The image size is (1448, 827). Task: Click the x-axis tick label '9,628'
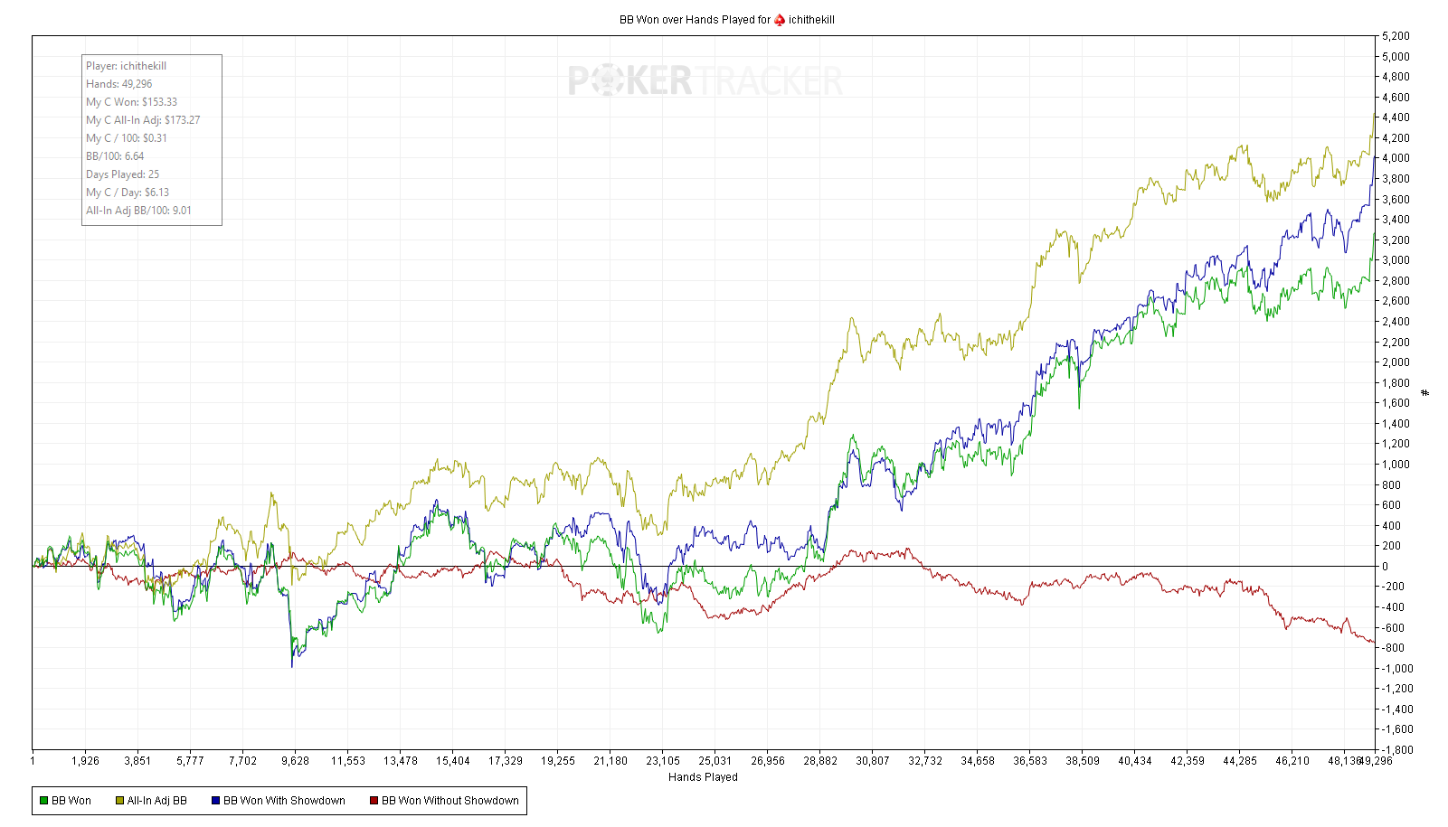tap(295, 761)
